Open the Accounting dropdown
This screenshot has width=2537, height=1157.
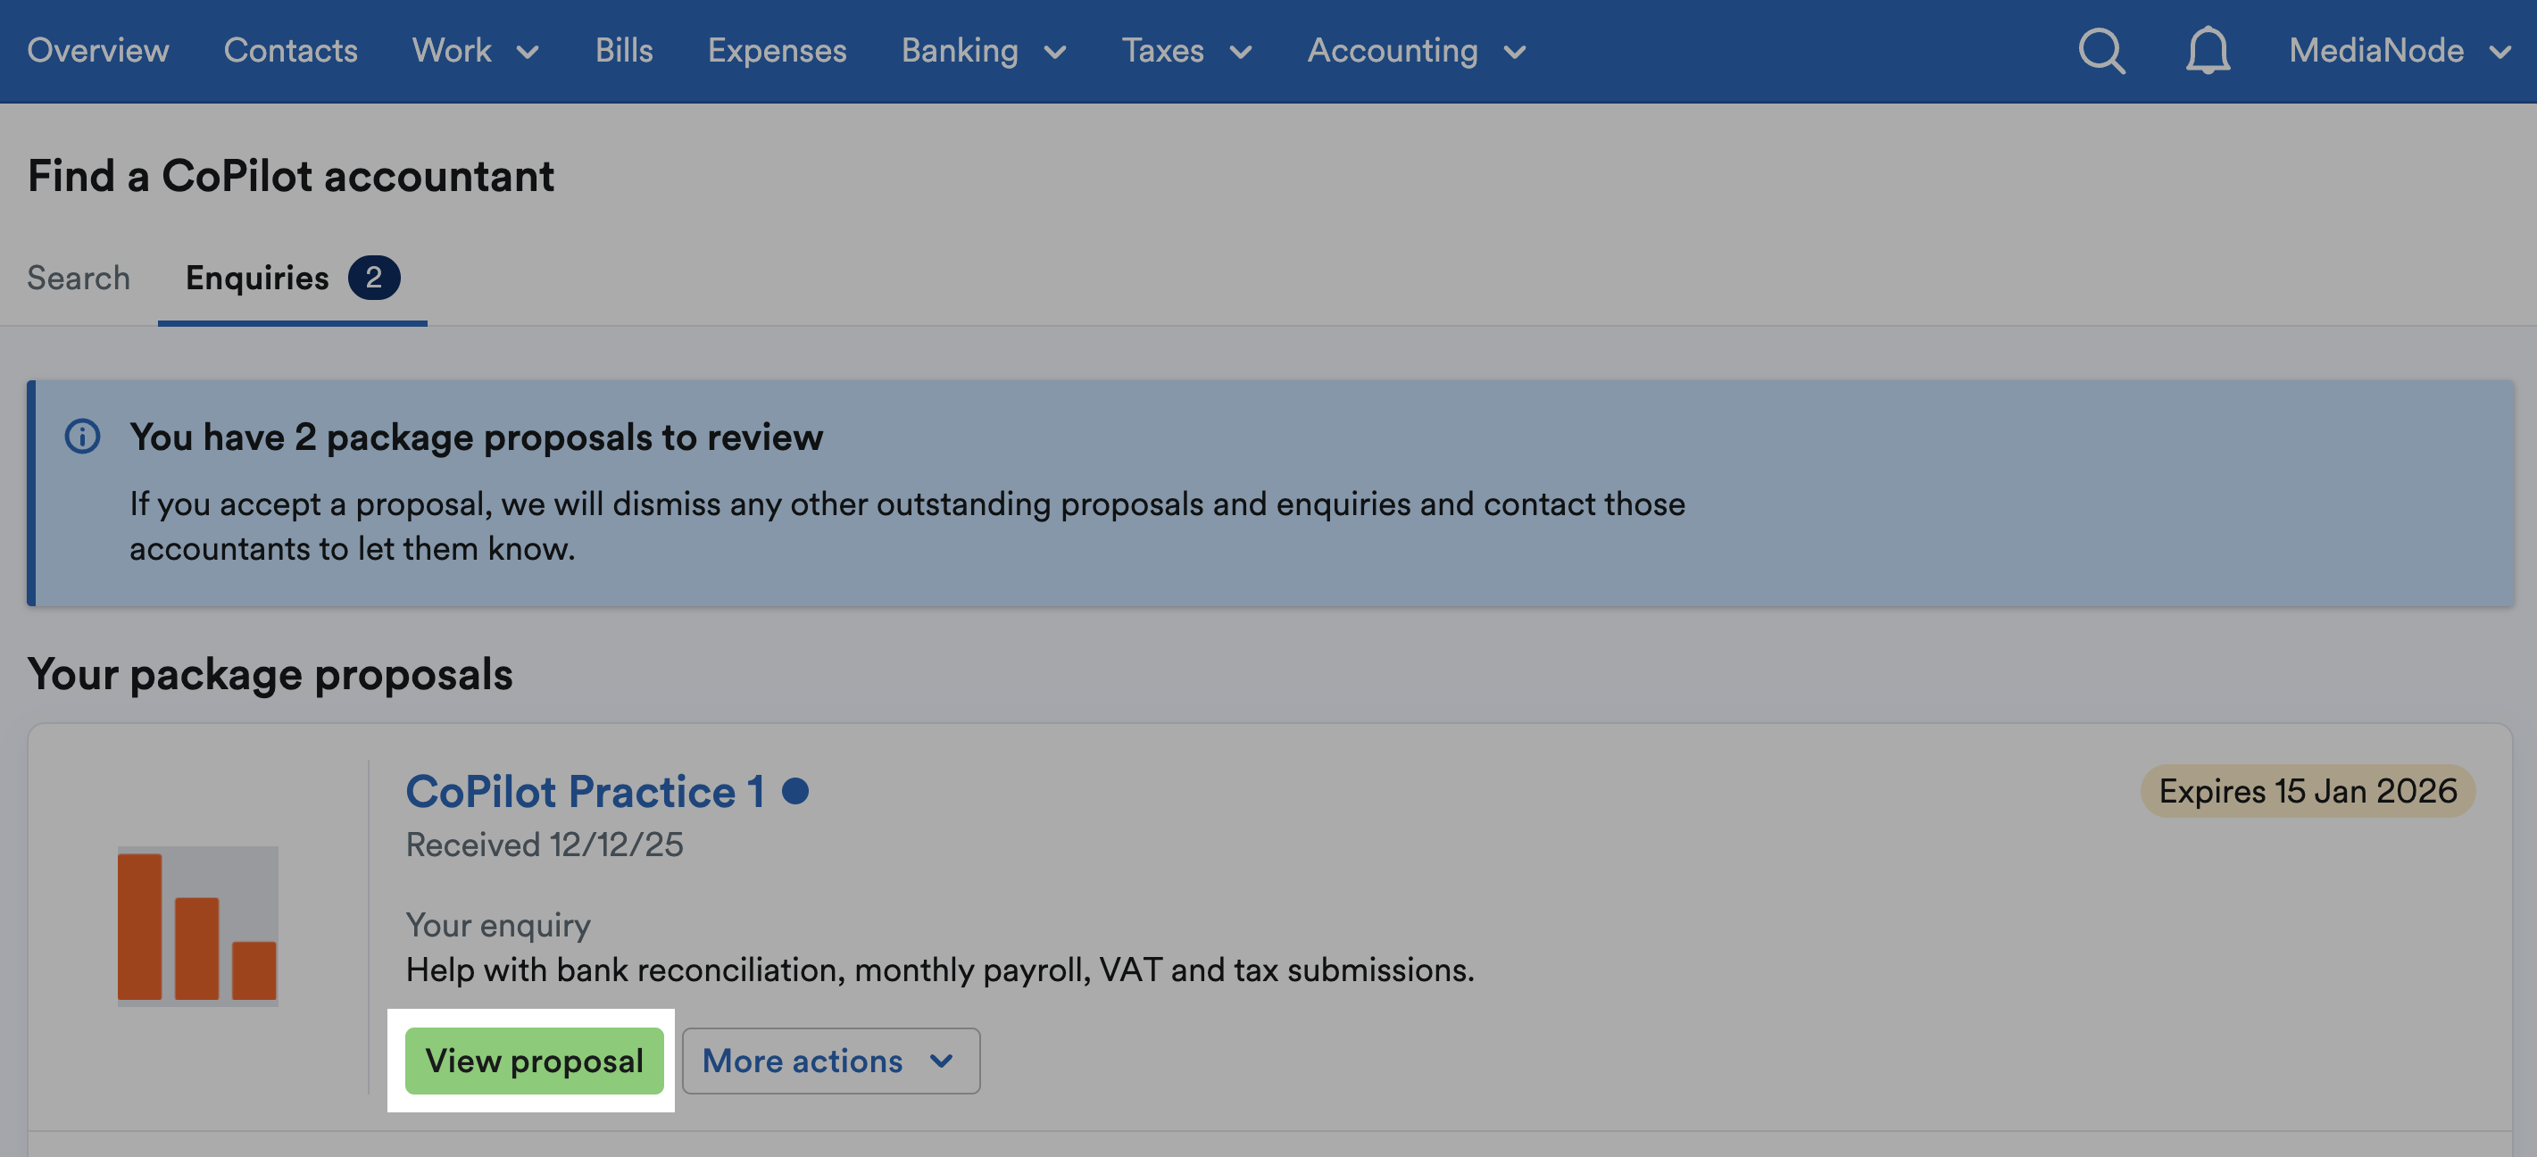1416,51
